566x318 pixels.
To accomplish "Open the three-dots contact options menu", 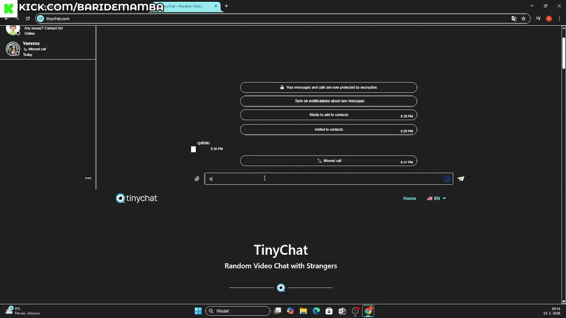I will coord(88,178).
